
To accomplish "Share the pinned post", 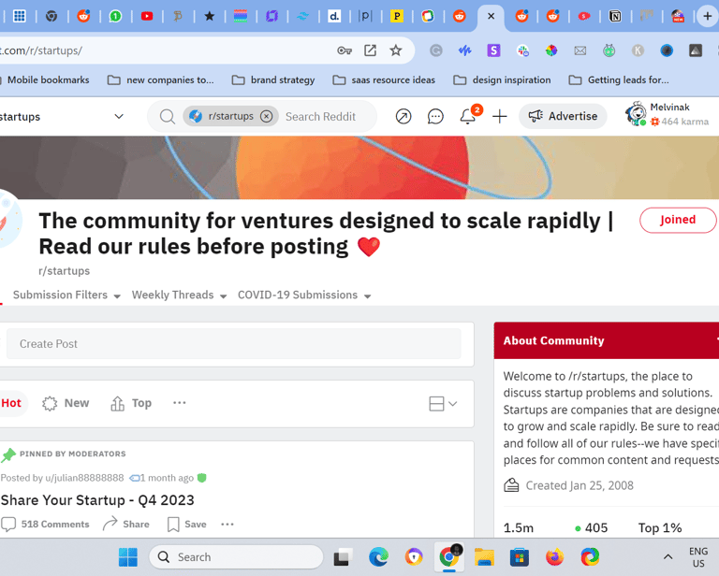I will [x=126, y=525].
